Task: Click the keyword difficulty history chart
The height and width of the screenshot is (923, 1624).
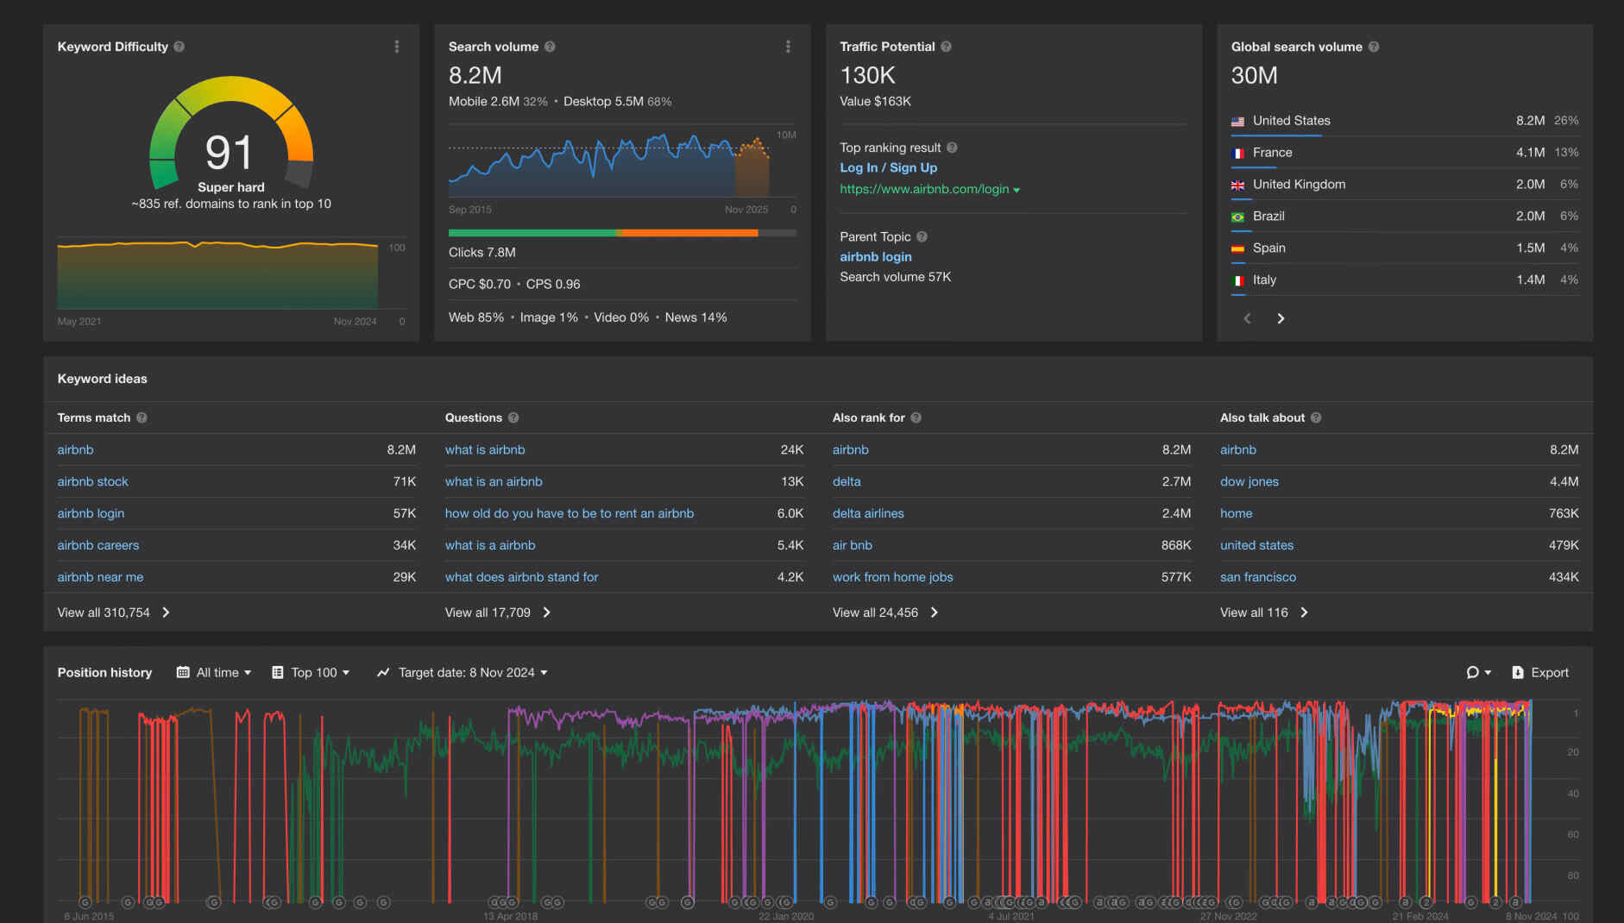Action: 217,273
